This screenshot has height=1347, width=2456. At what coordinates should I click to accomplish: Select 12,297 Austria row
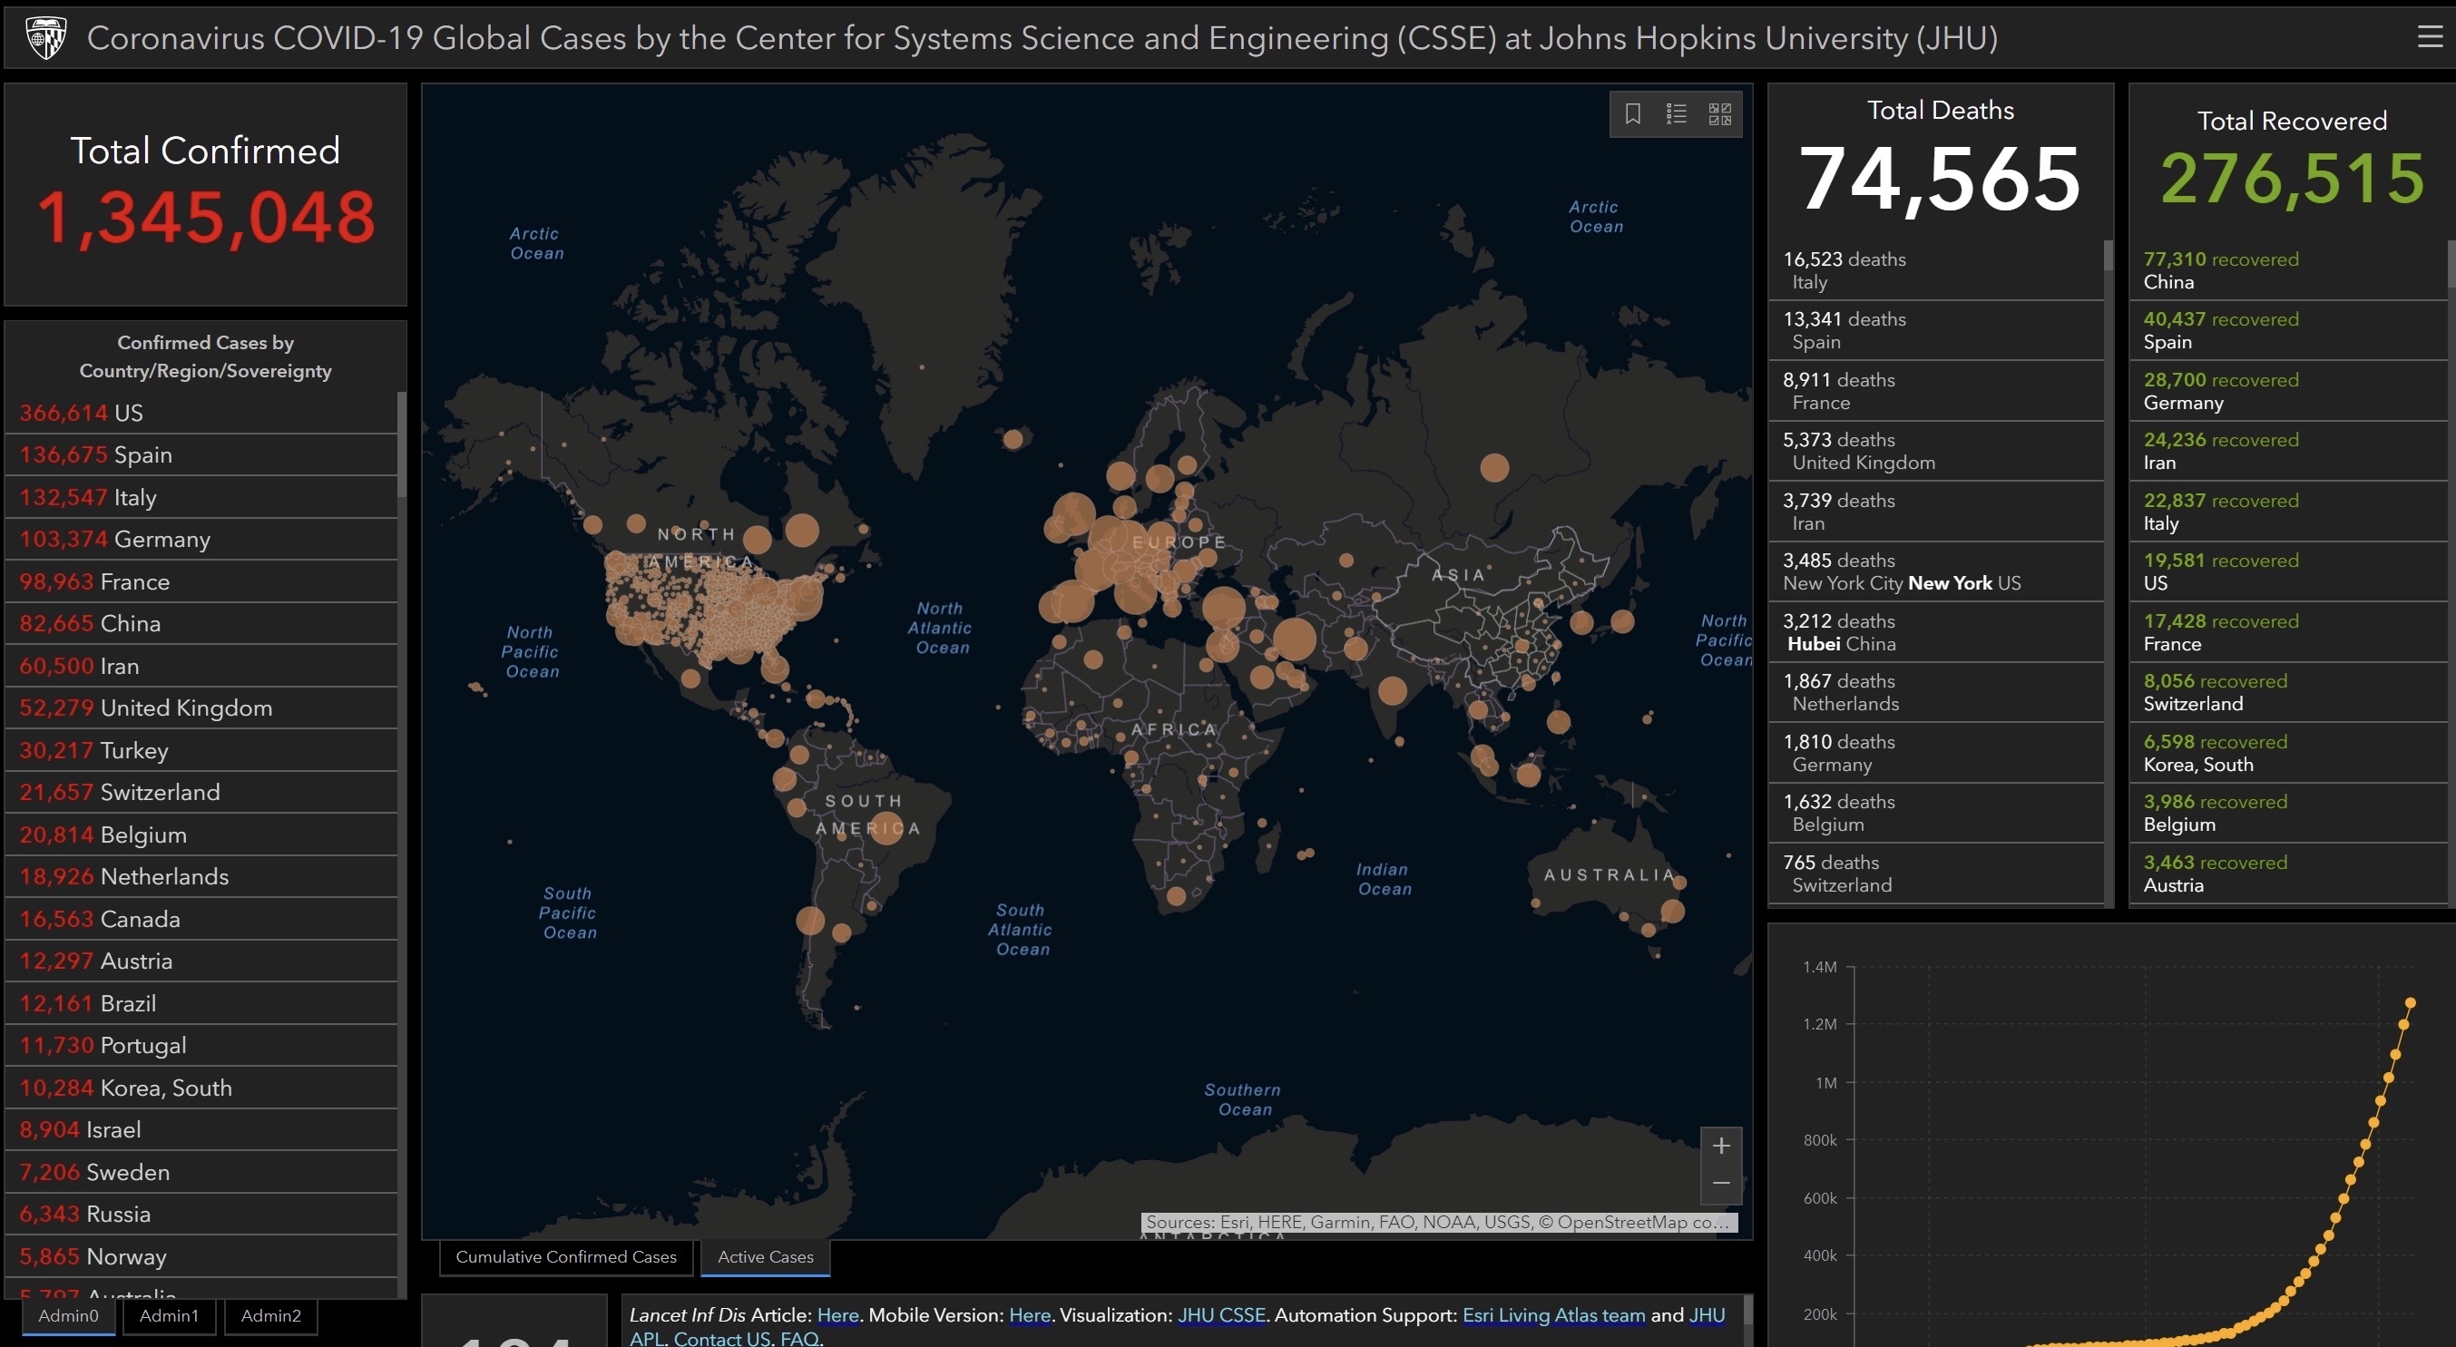tap(201, 961)
